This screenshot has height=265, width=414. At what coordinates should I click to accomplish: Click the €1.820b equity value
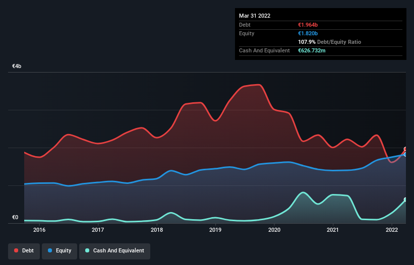click(x=308, y=33)
